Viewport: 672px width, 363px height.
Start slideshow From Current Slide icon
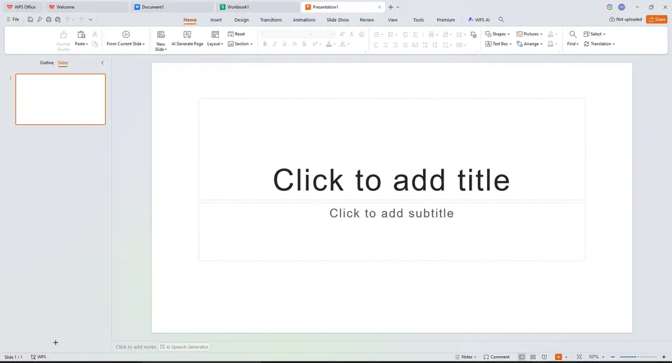click(126, 35)
